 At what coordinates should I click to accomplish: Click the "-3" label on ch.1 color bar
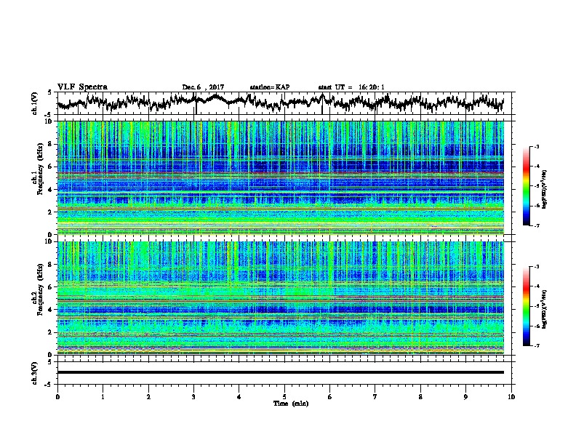(x=536, y=147)
